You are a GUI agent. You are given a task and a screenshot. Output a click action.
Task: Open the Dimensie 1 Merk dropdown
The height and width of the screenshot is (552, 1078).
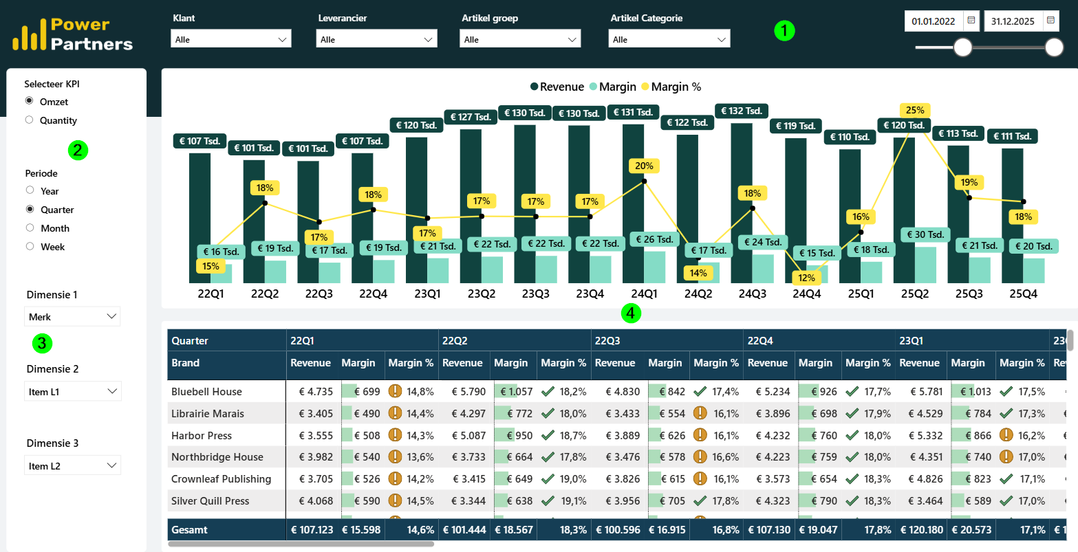(x=72, y=316)
